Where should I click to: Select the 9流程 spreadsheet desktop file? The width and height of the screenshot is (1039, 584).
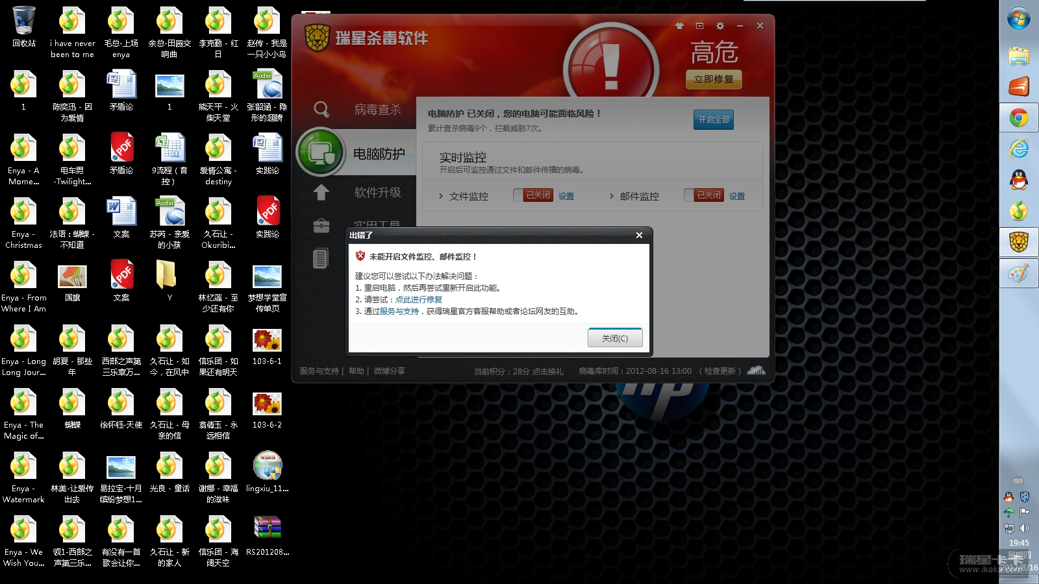pyautogui.click(x=170, y=160)
